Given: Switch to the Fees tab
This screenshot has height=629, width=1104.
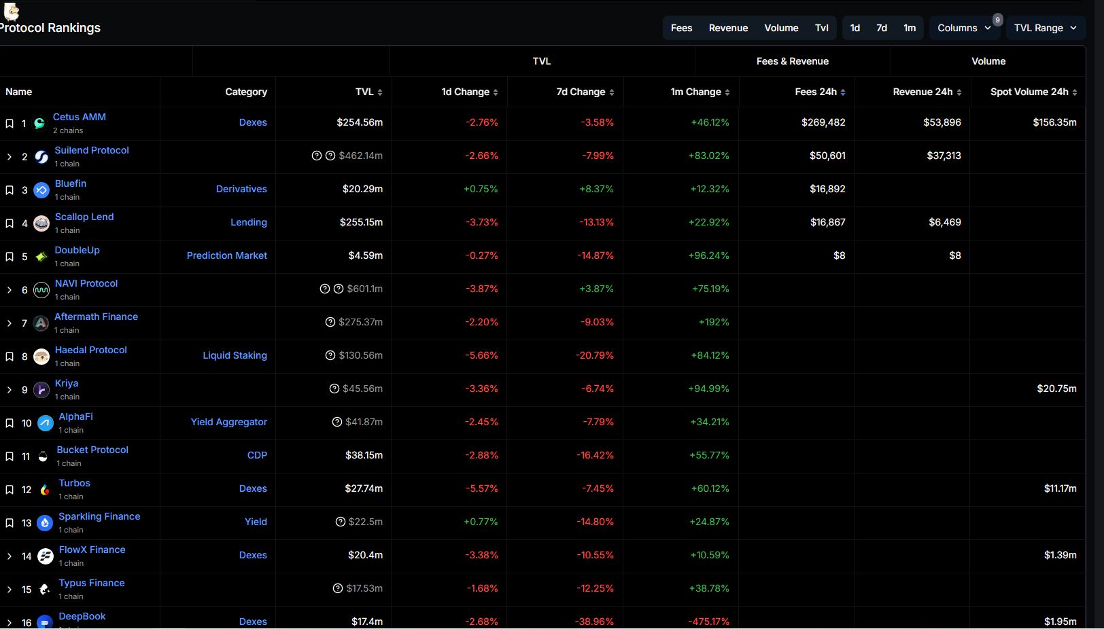Looking at the screenshot, I should click(681, 28).
